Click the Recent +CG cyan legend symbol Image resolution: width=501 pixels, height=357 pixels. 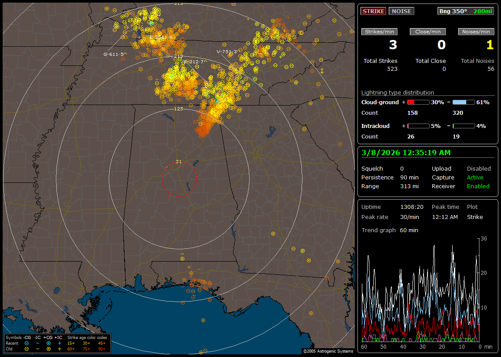[48, 343]
